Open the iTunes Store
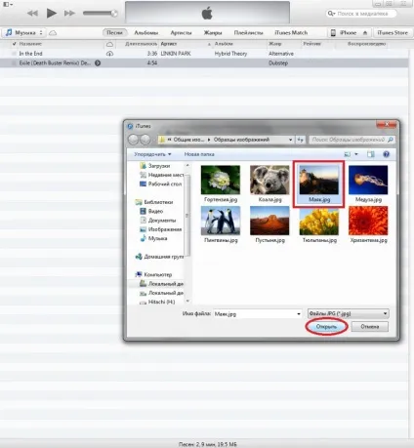 pos(393,33)
